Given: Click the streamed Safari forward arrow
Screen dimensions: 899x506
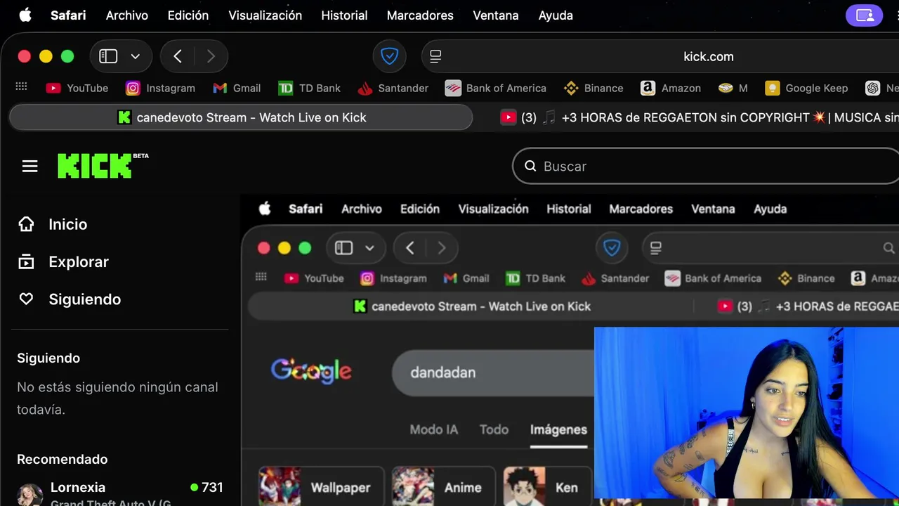Looking at the screenshot, I should pyautogui.click(x=441, y=247).
